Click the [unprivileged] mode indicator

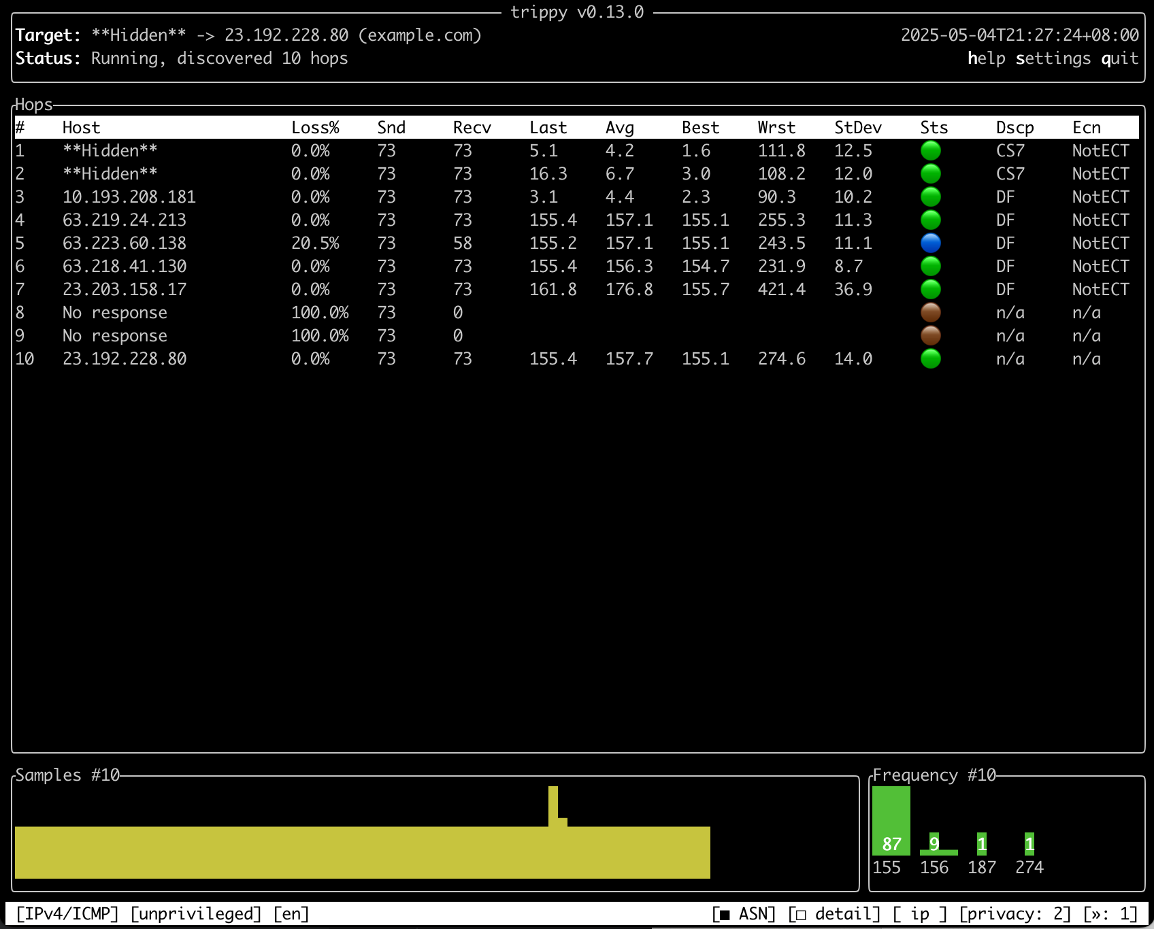point(196,914)
